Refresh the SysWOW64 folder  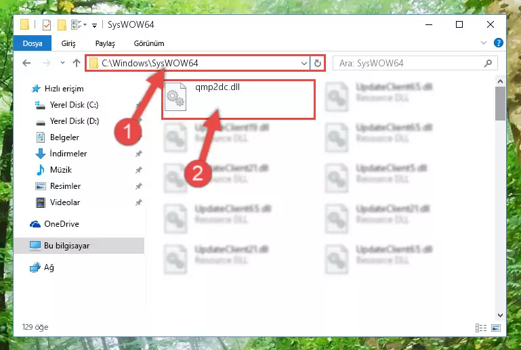coord(318,63)
